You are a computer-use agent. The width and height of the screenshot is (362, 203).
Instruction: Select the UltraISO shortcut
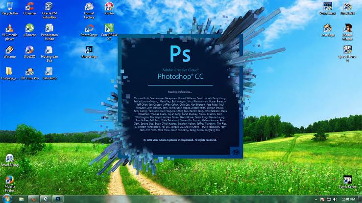click(x=29, y=52)
